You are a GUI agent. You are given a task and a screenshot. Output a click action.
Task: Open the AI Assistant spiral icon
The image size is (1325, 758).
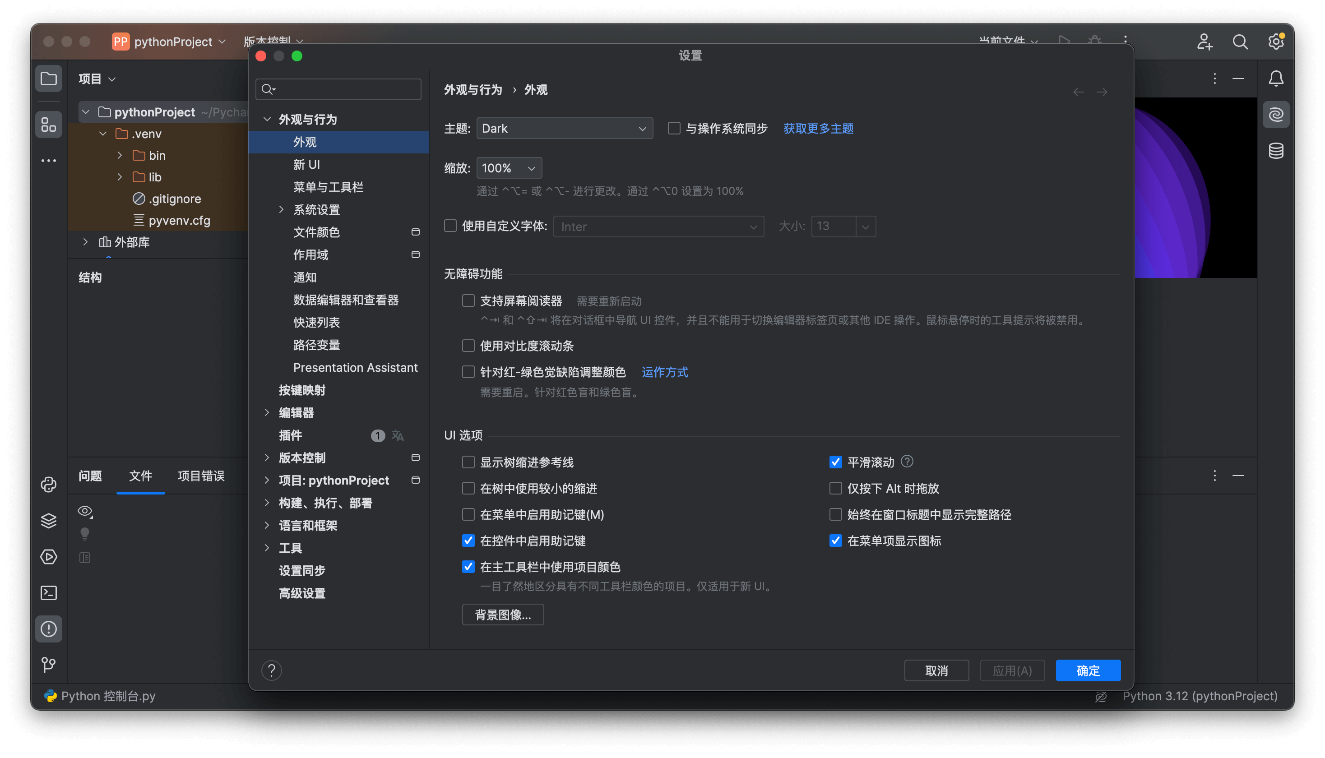[x=1275, y=115]
